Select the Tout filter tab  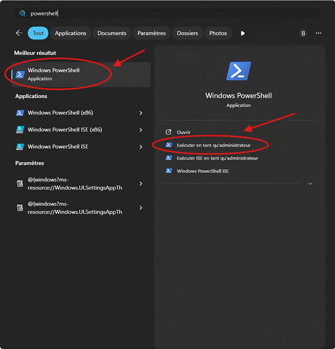pyautogui.click(x=38, y=33)
